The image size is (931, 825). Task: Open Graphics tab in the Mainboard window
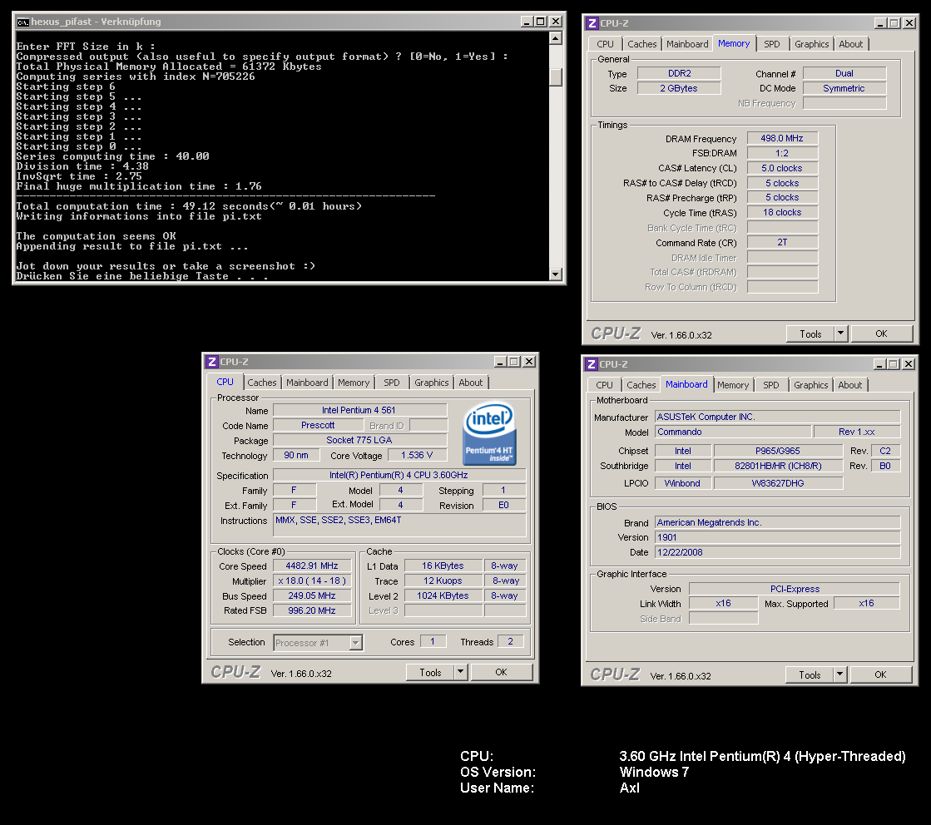811,385
